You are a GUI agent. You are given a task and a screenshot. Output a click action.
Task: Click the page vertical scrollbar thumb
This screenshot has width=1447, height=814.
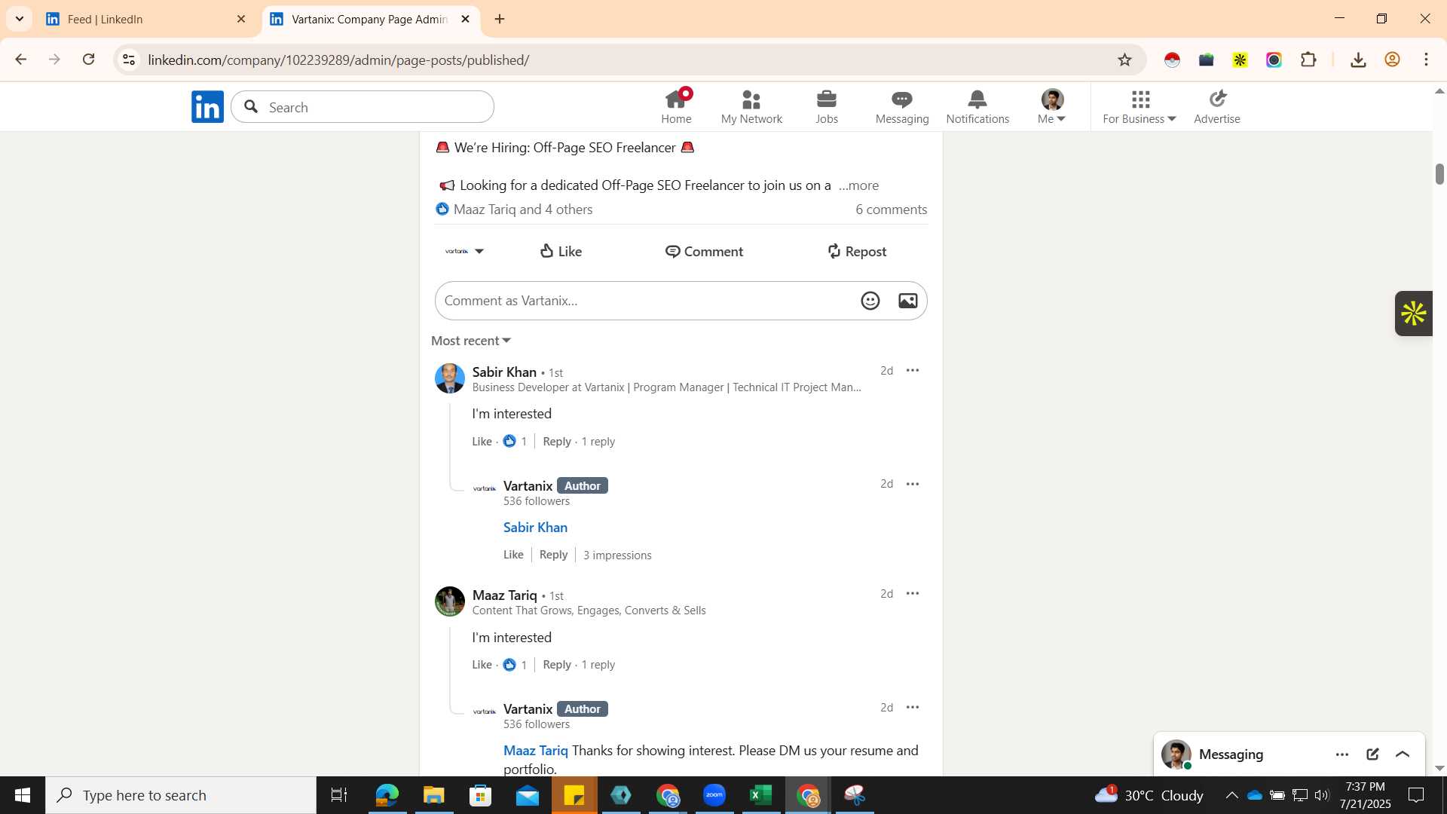(1439, 173)
